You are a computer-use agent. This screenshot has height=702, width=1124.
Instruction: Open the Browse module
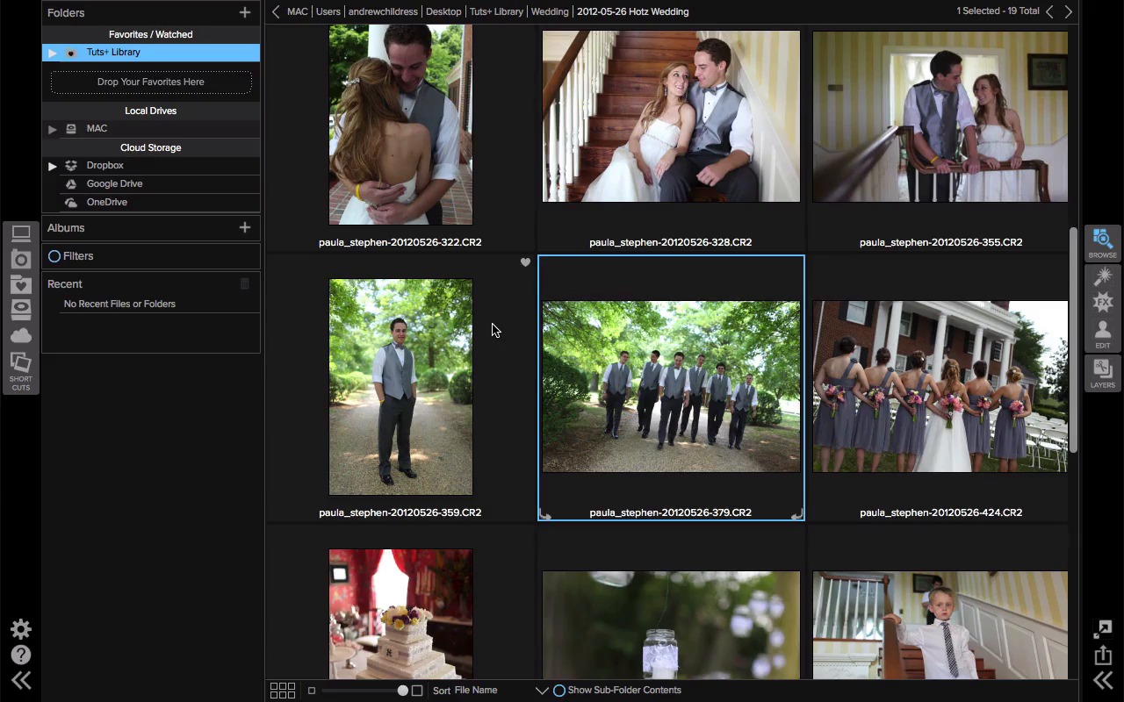tap(1103, 242)
